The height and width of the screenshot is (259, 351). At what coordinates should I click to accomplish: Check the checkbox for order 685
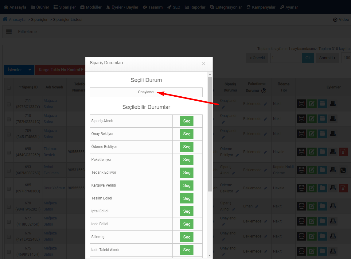[9, 189]
